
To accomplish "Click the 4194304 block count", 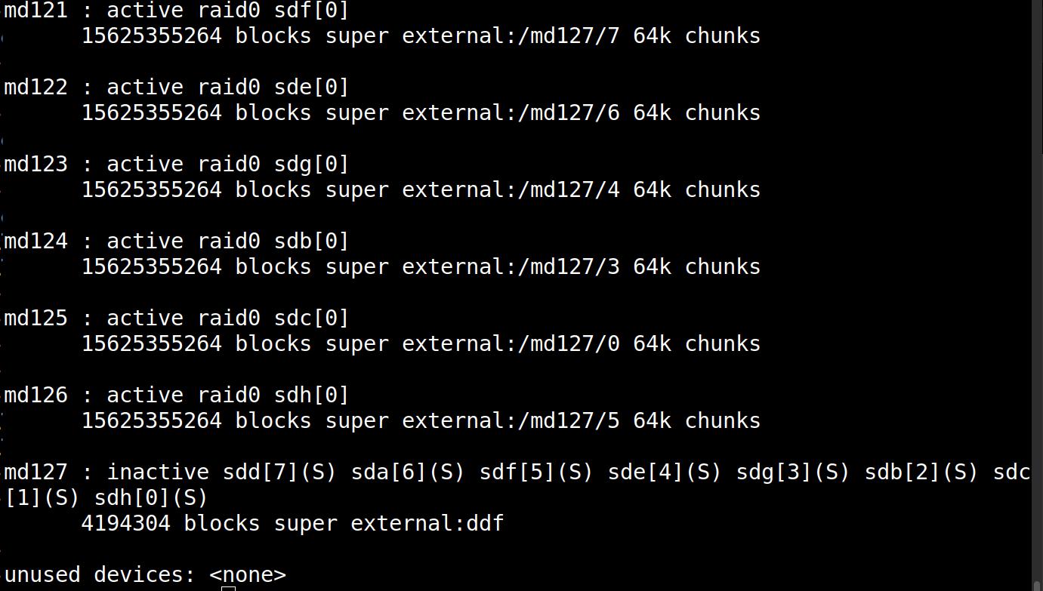I will pyautogui.click(x=126, y=524).
